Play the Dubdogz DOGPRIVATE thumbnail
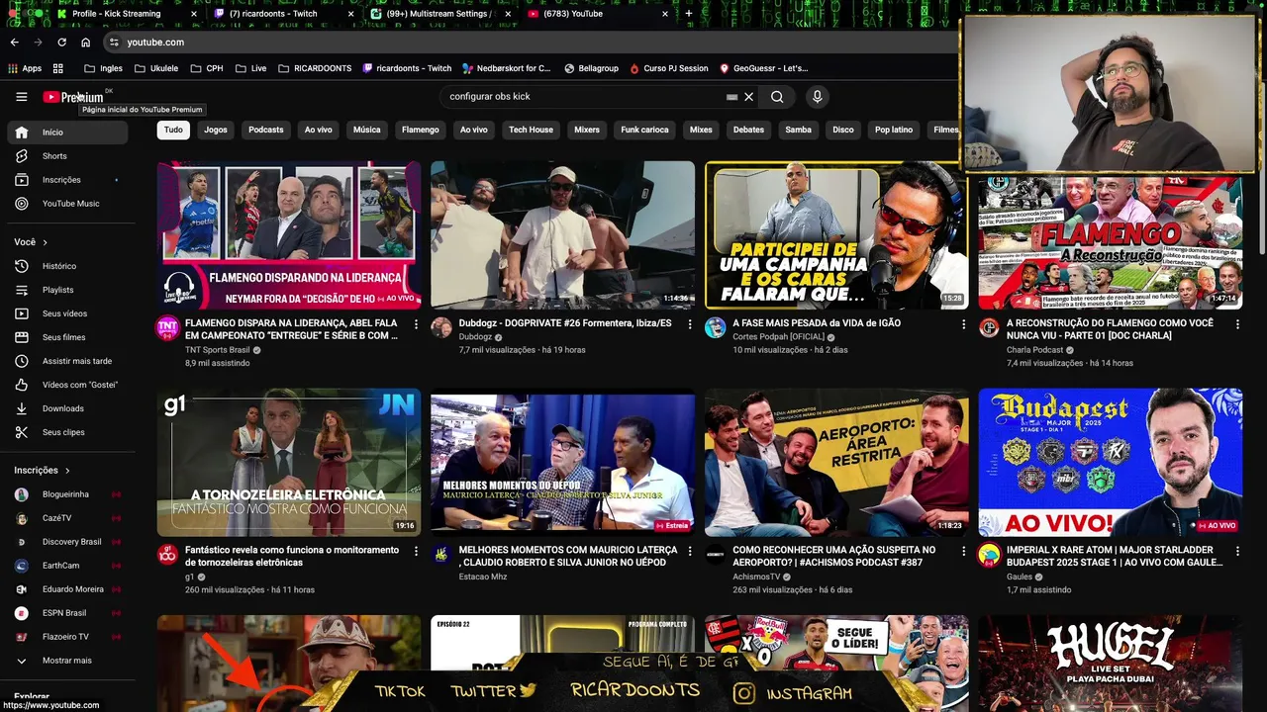This screenshot has height=712, width=1267. pyautogui.click(x=562, y=234)
